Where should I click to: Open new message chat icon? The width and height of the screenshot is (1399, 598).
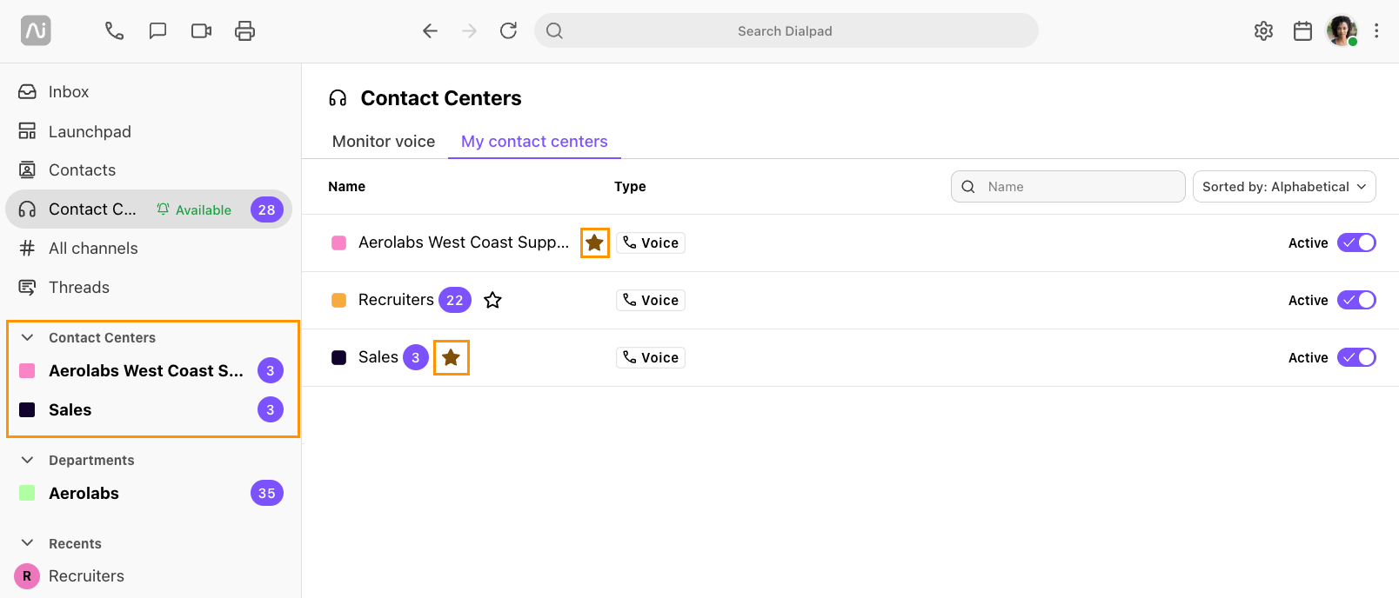[157, 31]
